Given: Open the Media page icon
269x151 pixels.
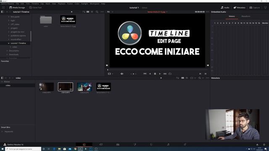Looking at the screenshot, I should click(84, 144).
